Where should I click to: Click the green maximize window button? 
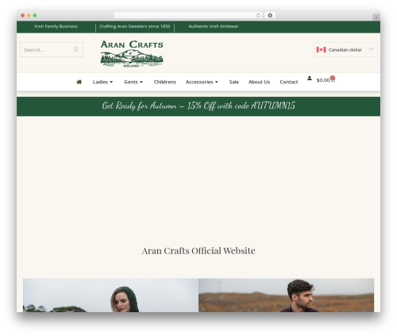[x=35, y=16]
